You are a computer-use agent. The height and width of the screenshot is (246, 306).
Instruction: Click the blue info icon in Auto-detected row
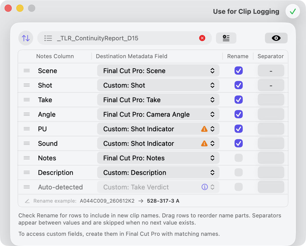[205, 187]
